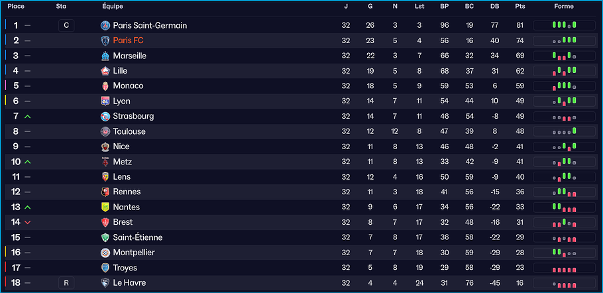Viewport: 603px width, 293px height.
Task: Sort table by DB goal difference header
Action: click(495, 7)
